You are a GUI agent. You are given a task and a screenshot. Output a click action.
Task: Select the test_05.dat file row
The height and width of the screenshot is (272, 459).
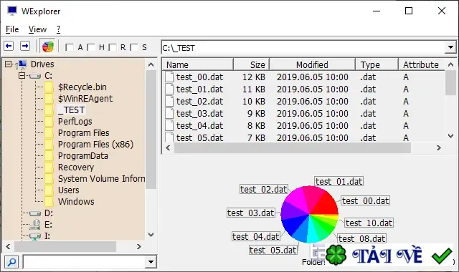pyautogui.click(x=303, y=137)
